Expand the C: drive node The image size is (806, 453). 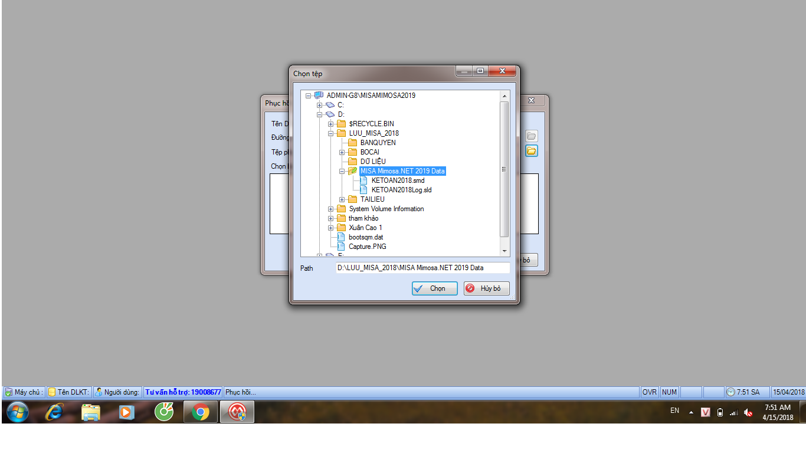(x=319, y=105)
